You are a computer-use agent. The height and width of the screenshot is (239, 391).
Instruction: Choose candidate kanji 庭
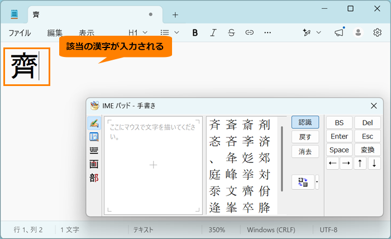point(214,174)
